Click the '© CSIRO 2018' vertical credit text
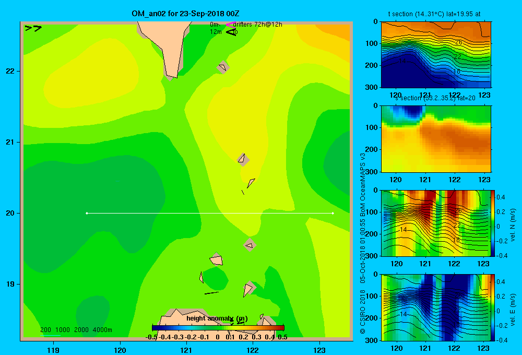The height and width of the screenshot is (355, 522). click(x=363, y=312)
